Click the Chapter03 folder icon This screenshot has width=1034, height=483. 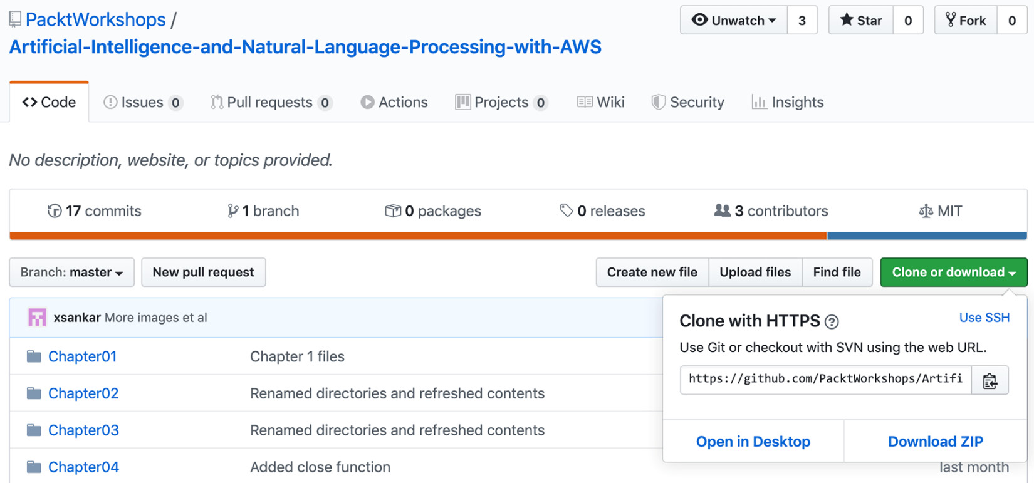(34, 430)
